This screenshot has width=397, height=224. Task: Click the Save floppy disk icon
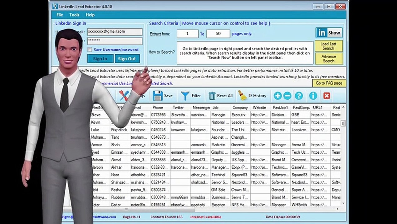[158, 96]
